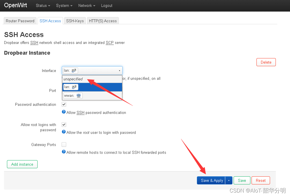This screenshot has width=290, height=196.
Task: Delete the Dropbear instance
Action: click(266, 62)
